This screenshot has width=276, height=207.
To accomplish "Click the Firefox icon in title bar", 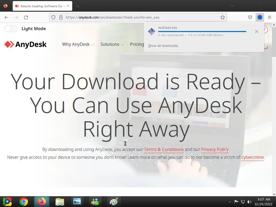I will click(5, 6).
